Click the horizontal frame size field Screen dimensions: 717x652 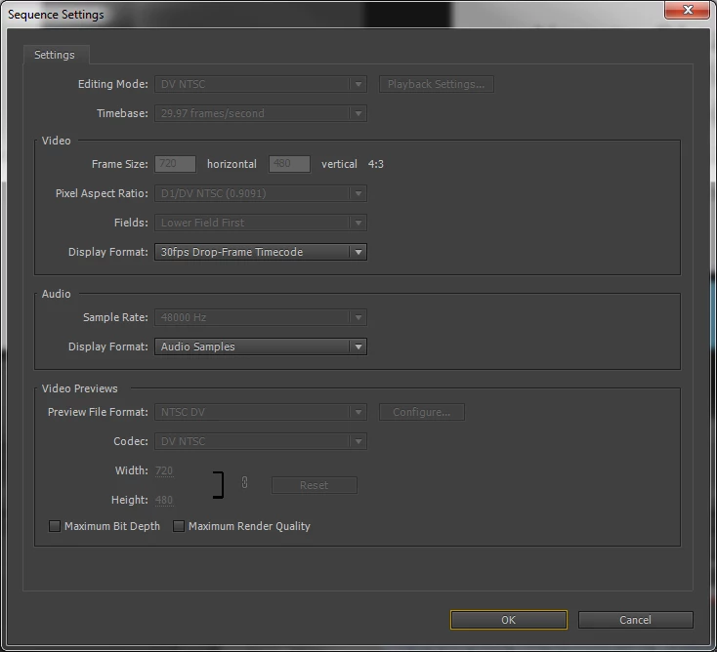pyautogui.click(x=175, y=164)
